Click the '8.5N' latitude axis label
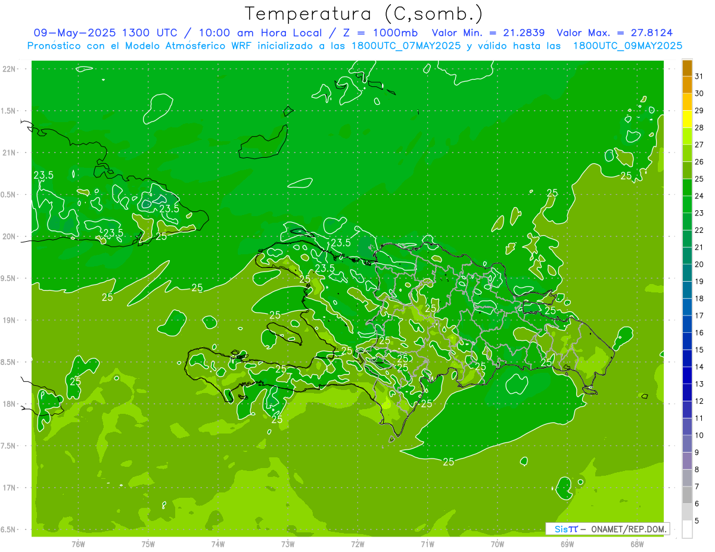 click(8, 362)
